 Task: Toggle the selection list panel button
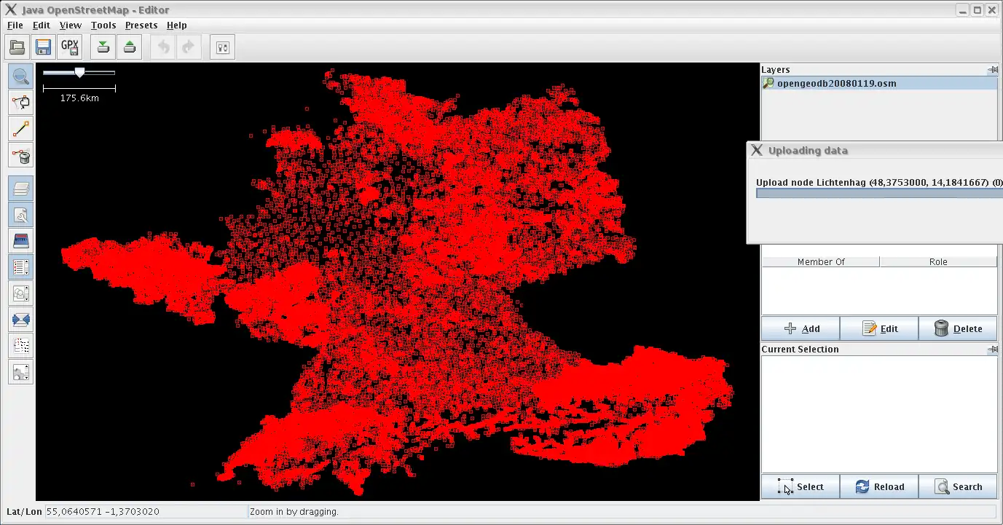click(21, 267)
